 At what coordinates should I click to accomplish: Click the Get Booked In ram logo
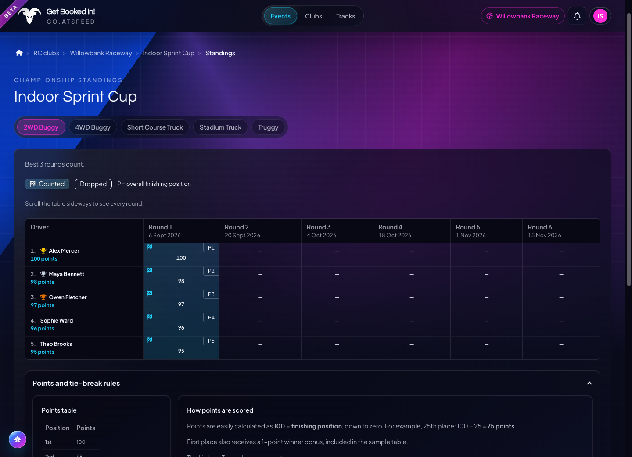click(29, 16)
